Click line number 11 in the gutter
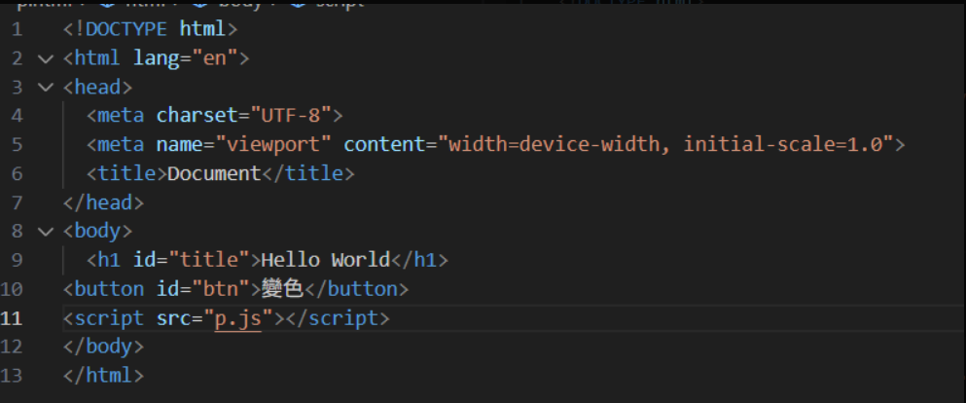Image resolution: width=966 pixels, height=403 pixels. coord(12,318)
